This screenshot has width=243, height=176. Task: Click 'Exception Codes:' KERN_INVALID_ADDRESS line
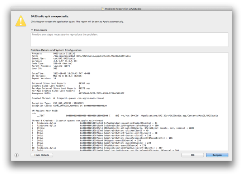click(69, 106)
